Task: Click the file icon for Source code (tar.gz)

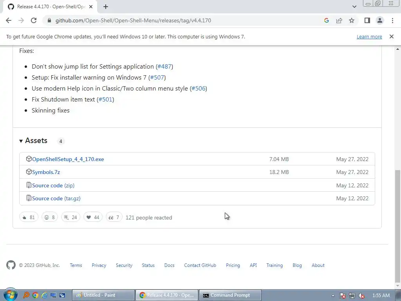Action: (x=29, y=198)
